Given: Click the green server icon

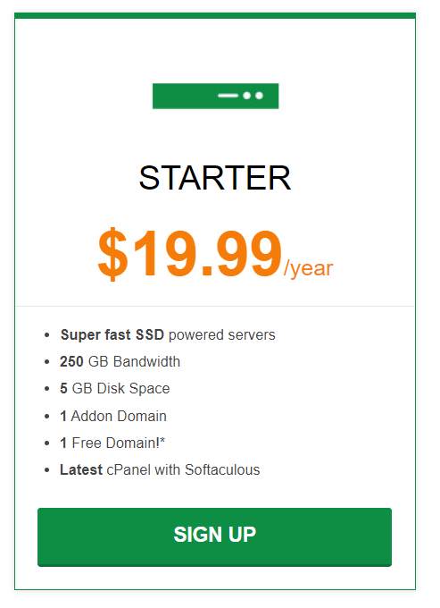Looking at the screenshot, I should pos(216,96).
